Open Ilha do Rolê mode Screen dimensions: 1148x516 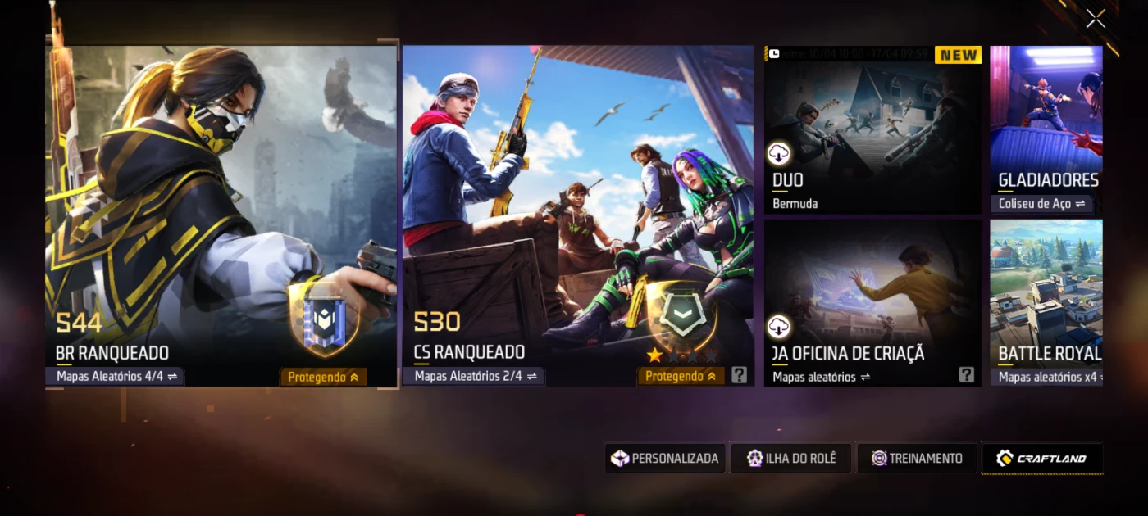790,458
